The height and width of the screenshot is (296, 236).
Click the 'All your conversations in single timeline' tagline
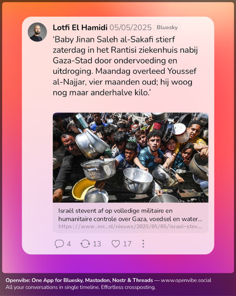[x=81, y=287]
